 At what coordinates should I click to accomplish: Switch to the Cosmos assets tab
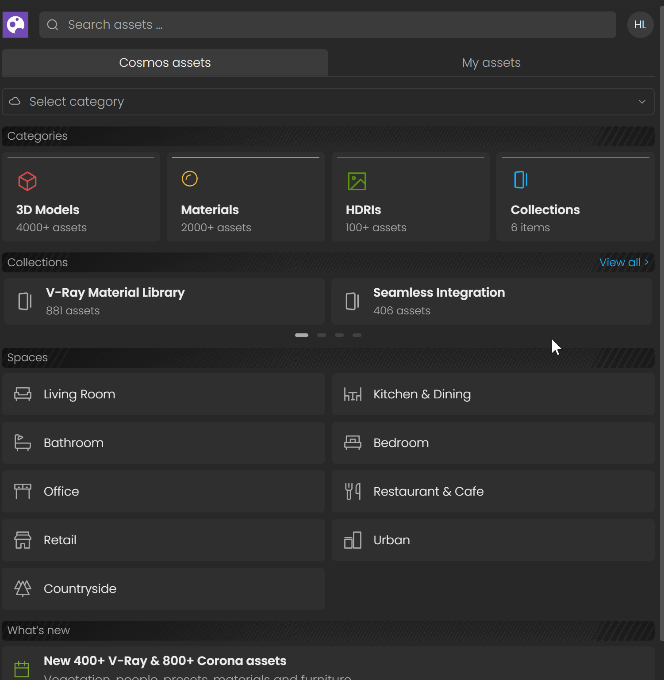(x=165, y=62)
